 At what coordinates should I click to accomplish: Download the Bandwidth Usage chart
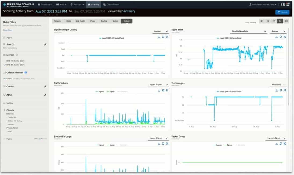(x=159, y=143)
